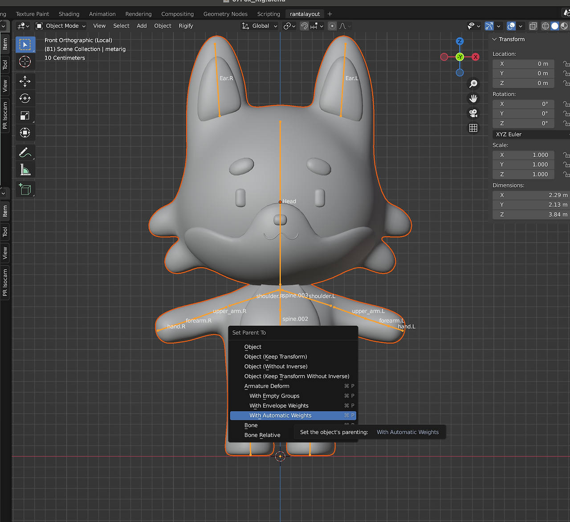Click the Location X value field
The height and width of the screenshot is (522, 570).
click(x=523, y=64)
